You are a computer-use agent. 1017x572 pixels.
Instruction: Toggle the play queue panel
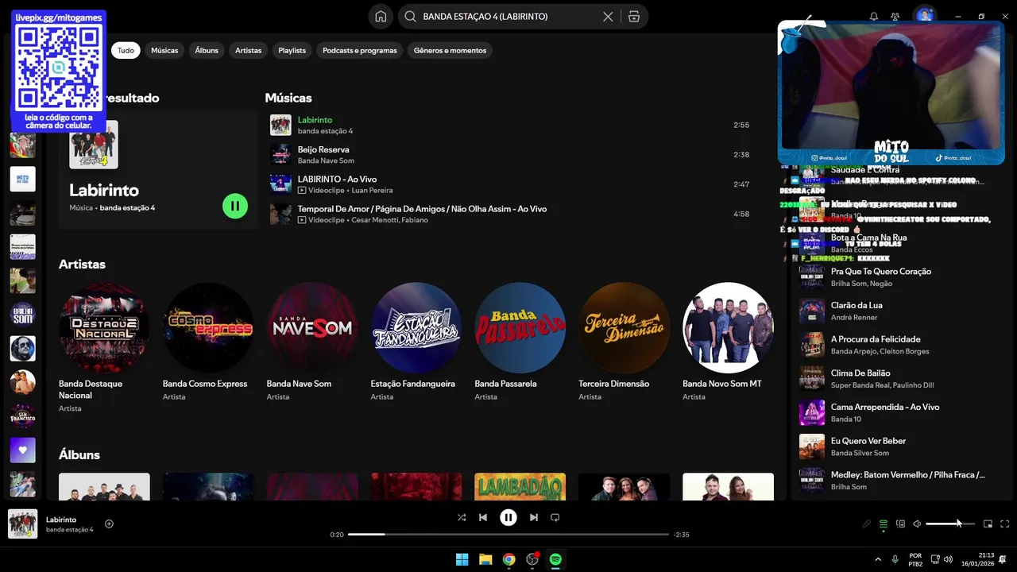click(x=884, y=524)
